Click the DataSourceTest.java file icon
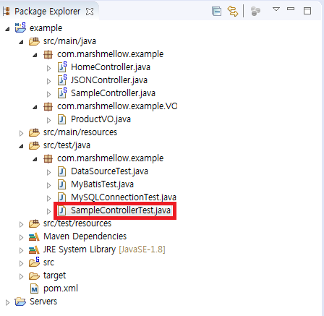This screenshot has width=324, height=316. click(62, 171)
